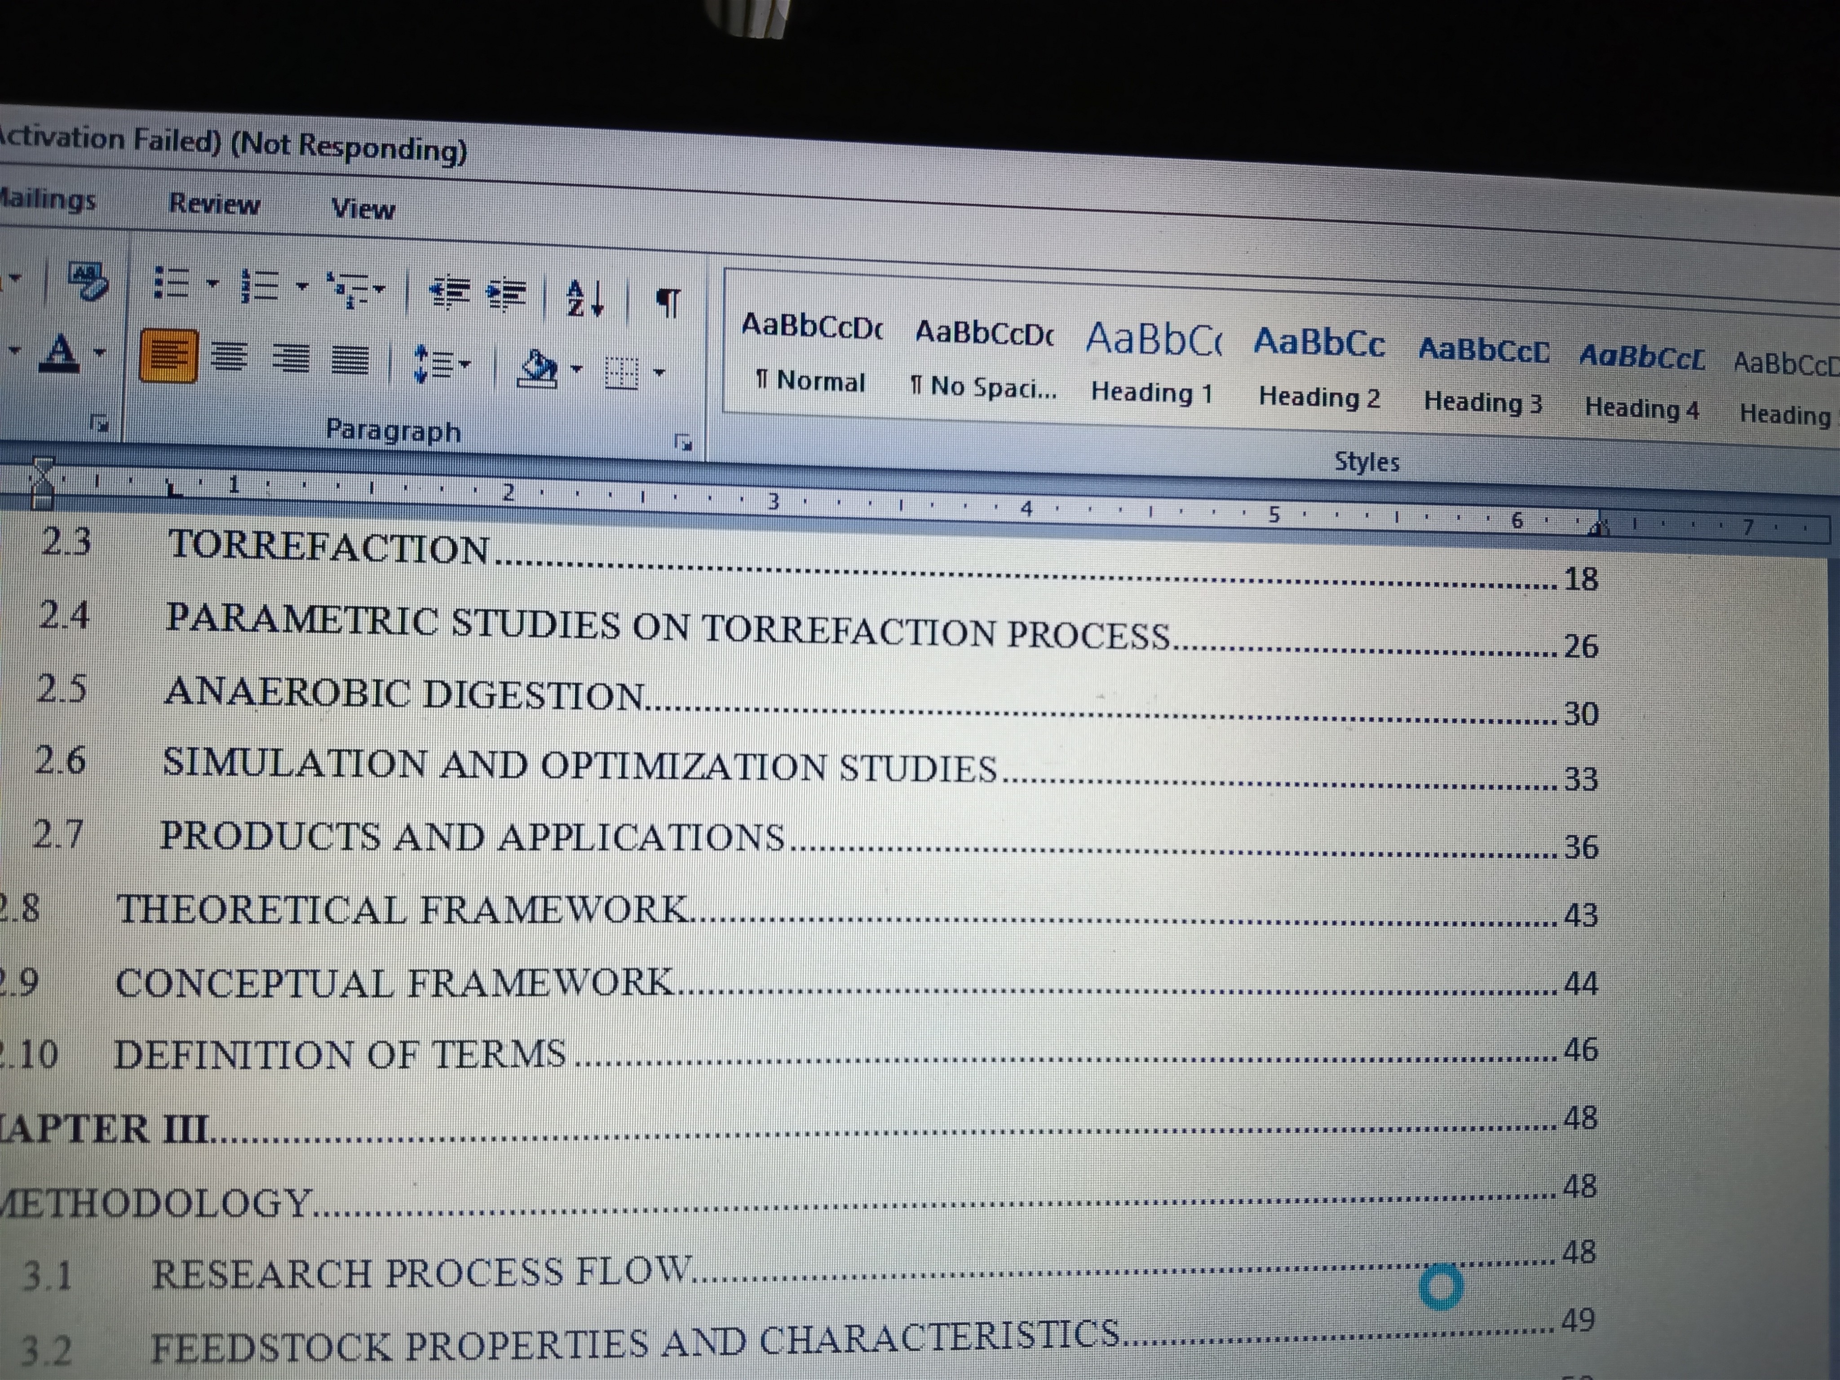Apply a multilevel list

pos(349,289)
